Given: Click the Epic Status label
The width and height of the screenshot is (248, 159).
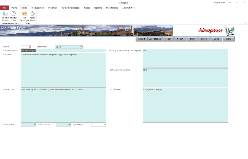Looking at the screenshot, I should 42,47.
